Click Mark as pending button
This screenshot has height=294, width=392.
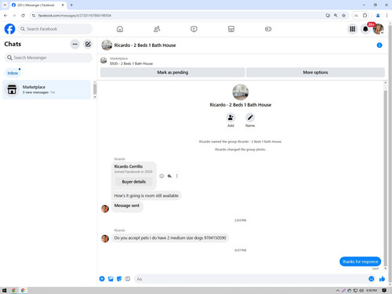[172, 72]
